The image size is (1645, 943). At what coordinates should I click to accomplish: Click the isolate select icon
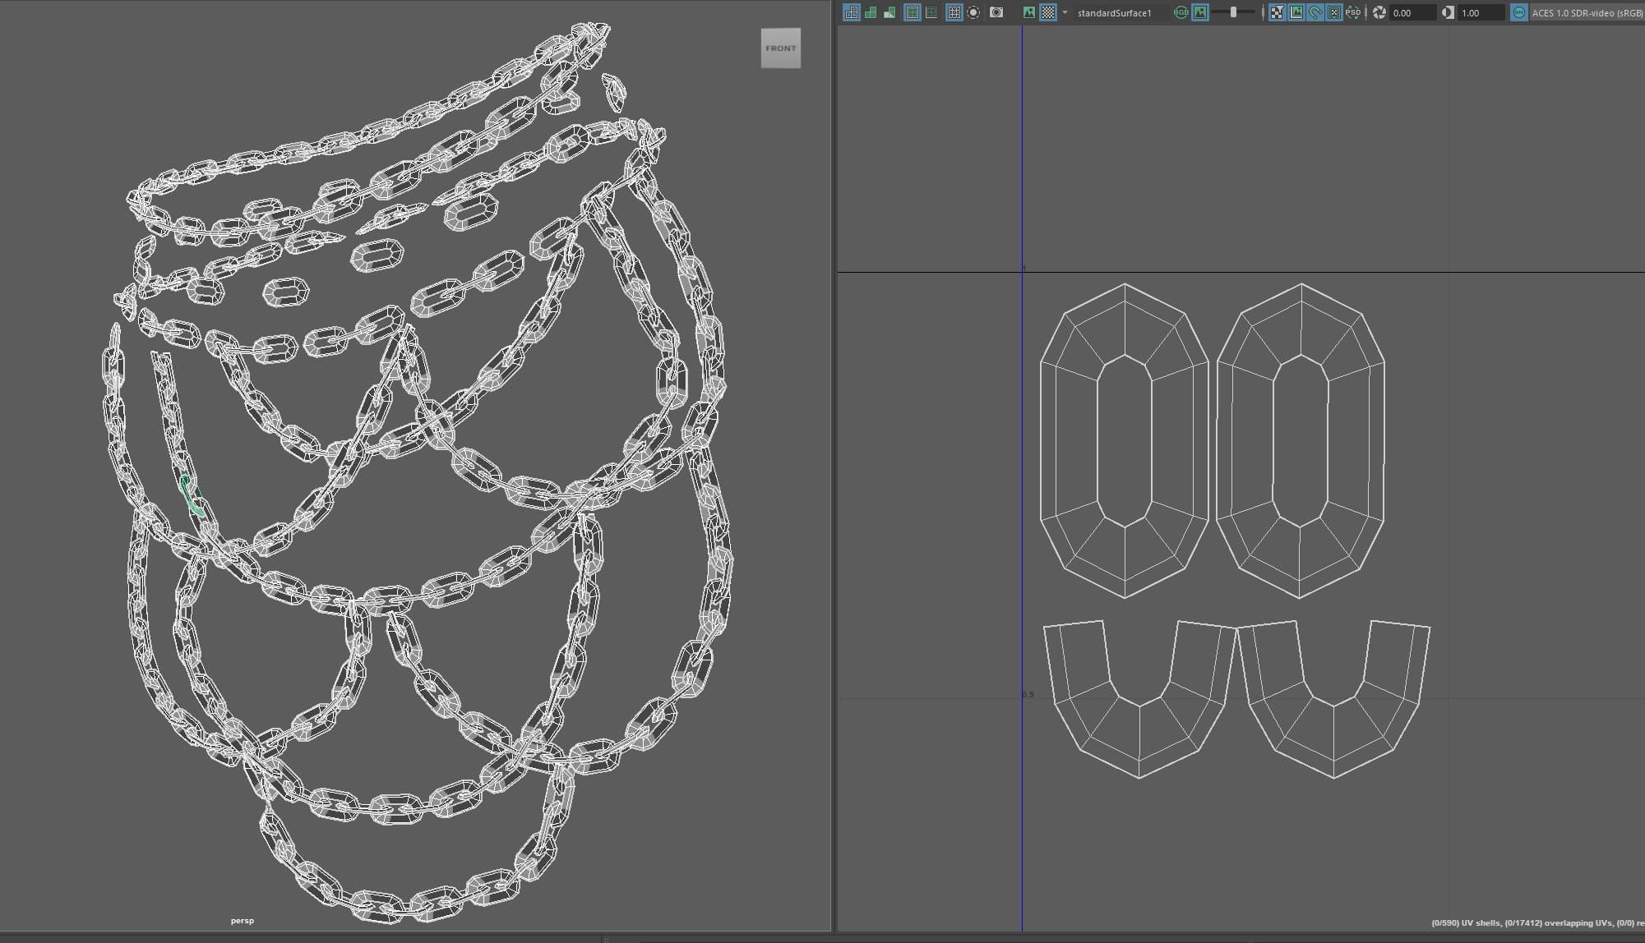click(x=974, y=12)
